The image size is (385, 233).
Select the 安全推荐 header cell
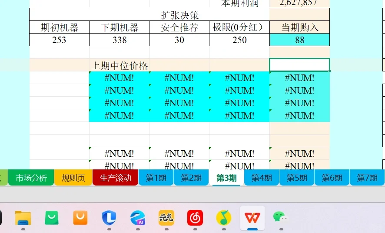[x=179, y=27]
